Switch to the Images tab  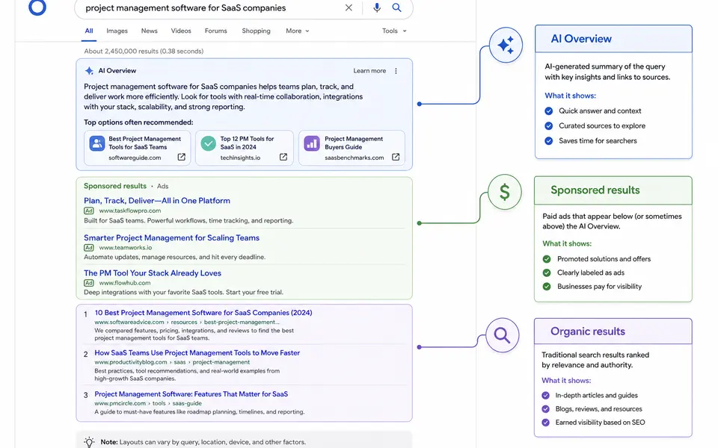pyautogui.click(x=117, y=31)
